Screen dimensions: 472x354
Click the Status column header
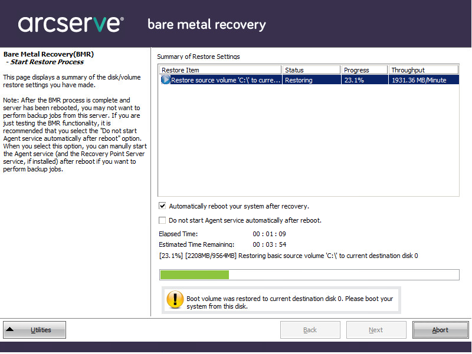pyautogui.click(x=312, y=70)
